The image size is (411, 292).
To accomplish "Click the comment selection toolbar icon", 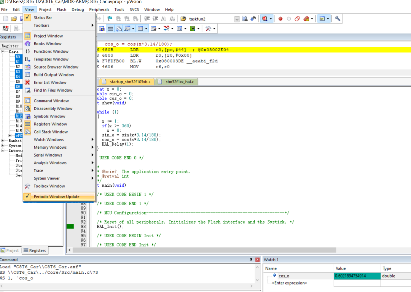I will pos(164,19).
